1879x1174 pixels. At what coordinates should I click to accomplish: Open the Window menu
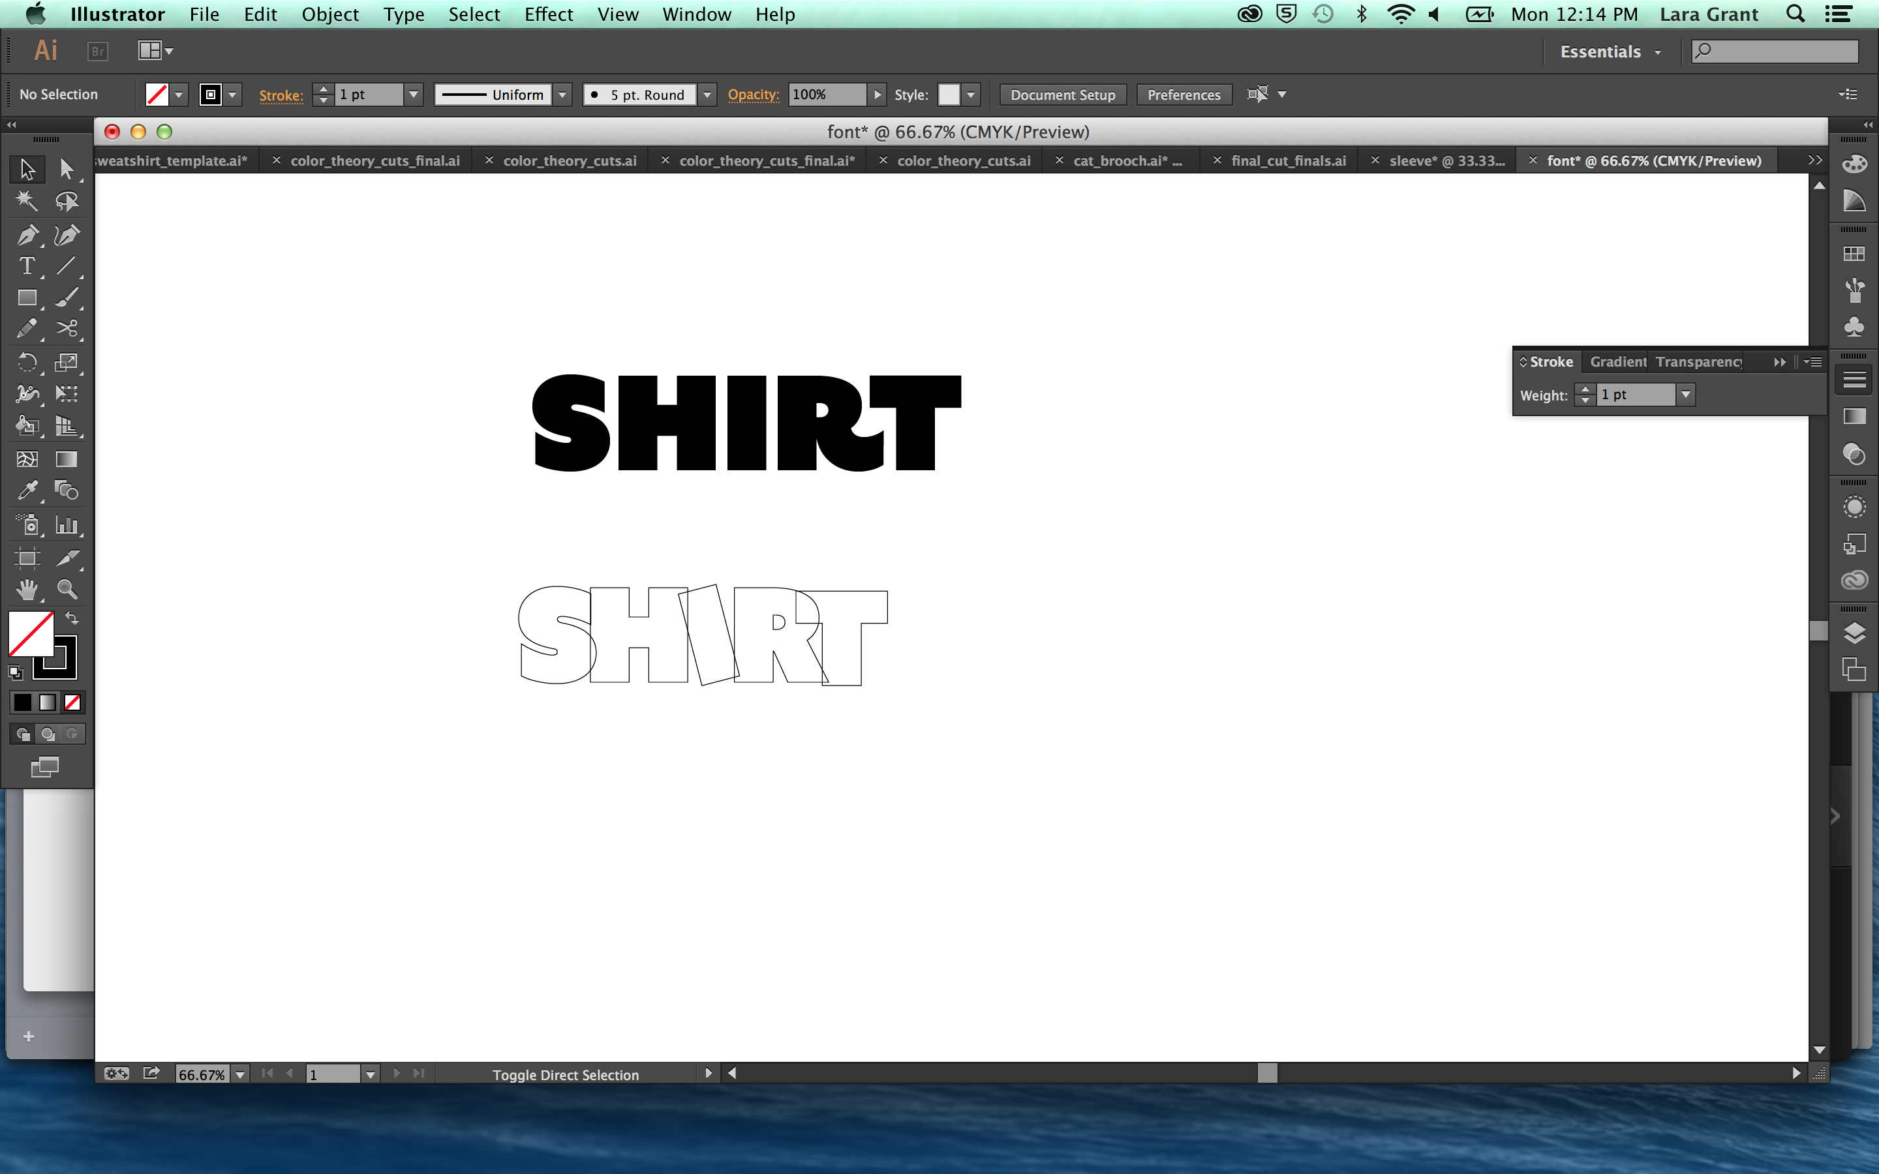(697, 14)
